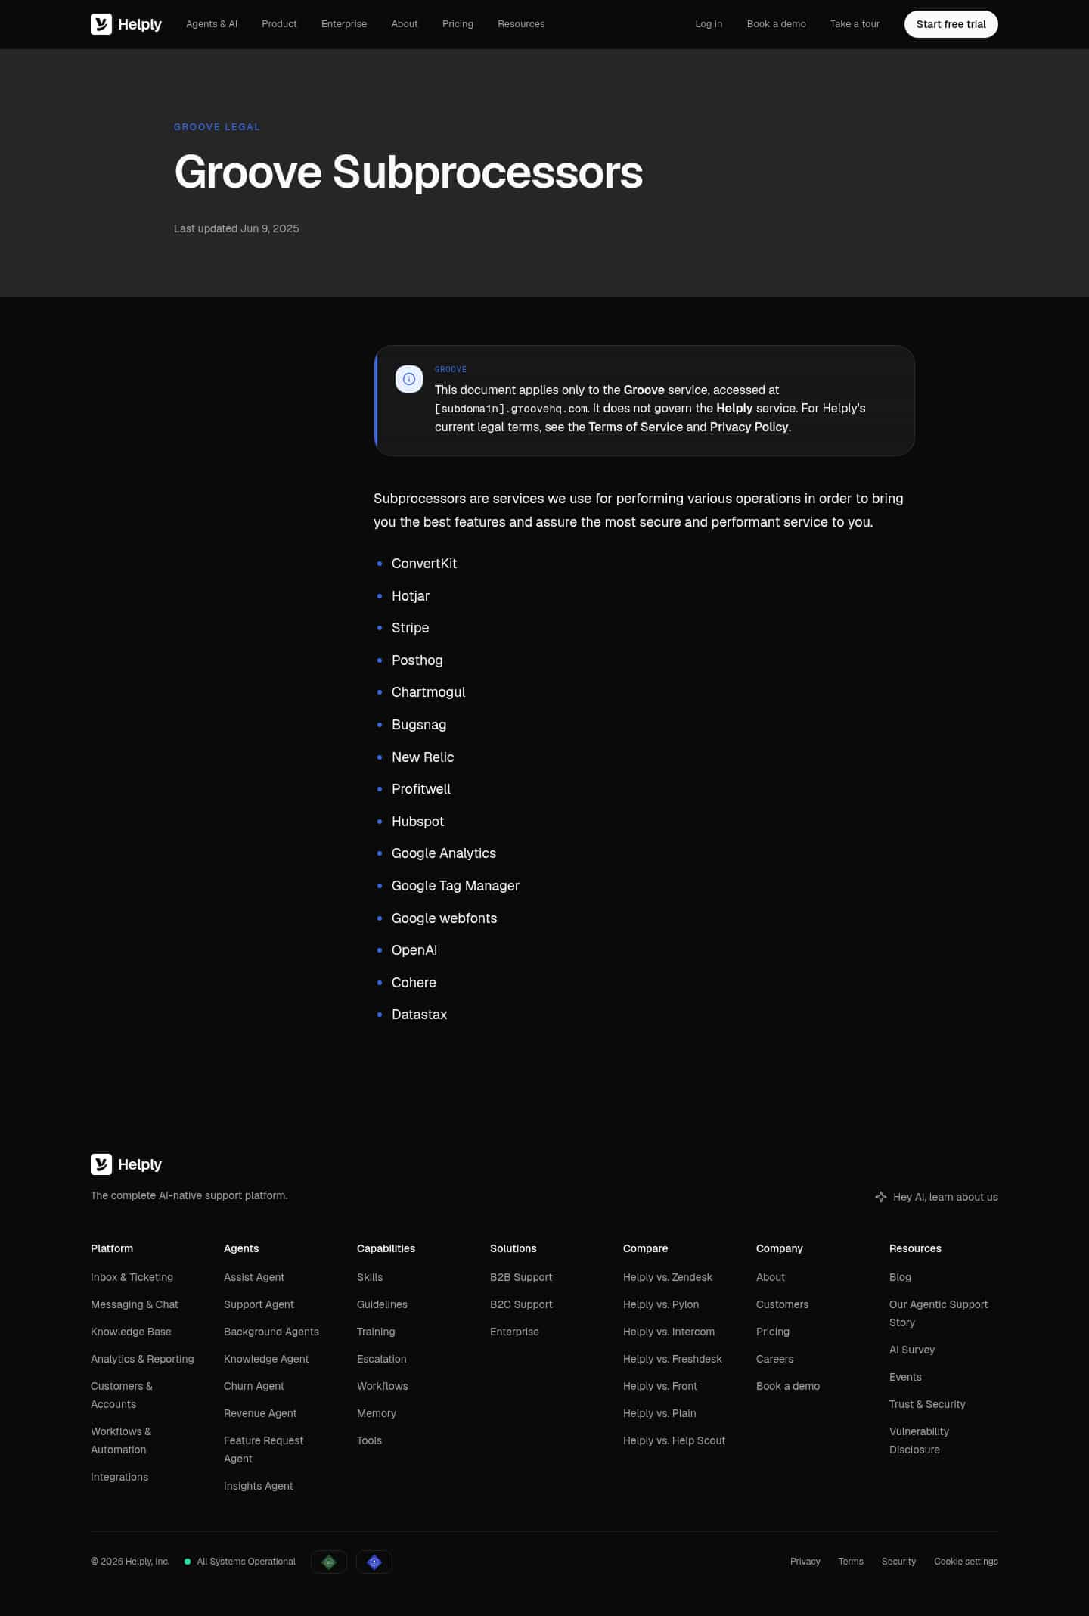Screen dimensions: 1089x1616
Task: Click the green All Systems Operational status dot
Action: (x=188, y=1562)
